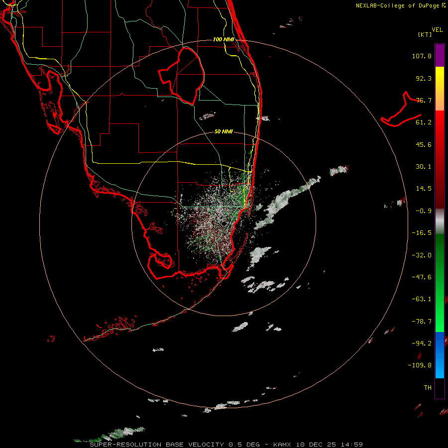Click the -47.6 velocity scale value

(x=422, y=277)
